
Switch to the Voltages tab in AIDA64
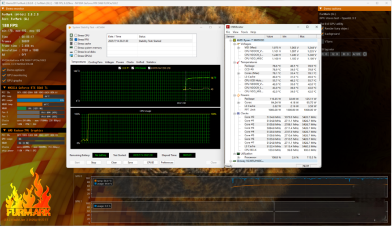click(109, 62)
